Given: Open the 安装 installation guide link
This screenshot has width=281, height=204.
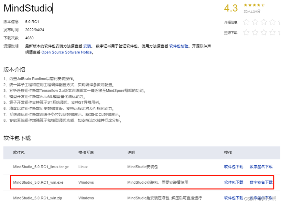Looking at the screenshot, I should tap(87, 46).
